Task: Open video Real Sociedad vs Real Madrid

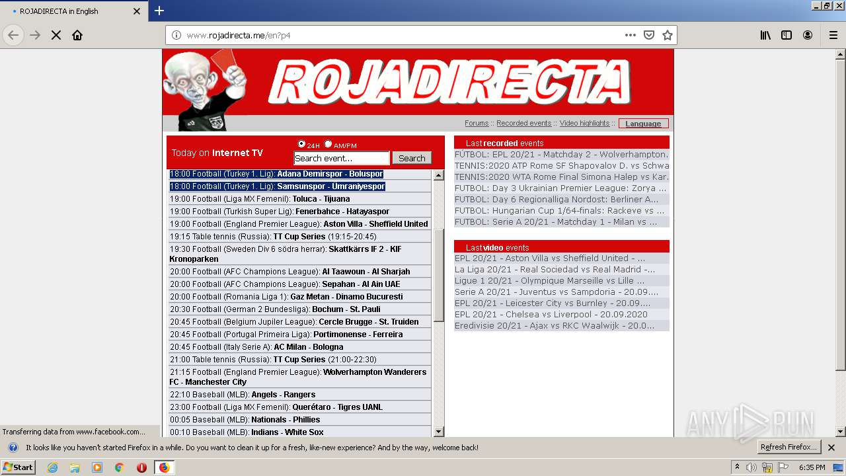Action: 562,270
